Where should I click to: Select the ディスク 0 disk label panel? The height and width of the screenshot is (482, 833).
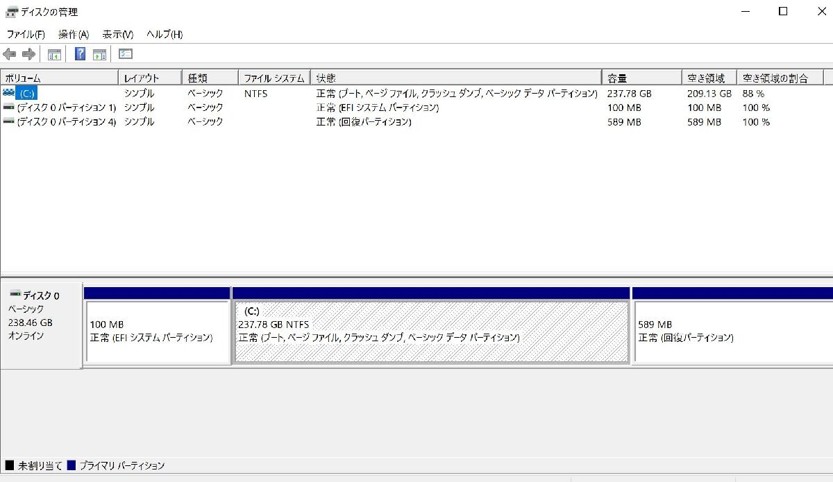click(x=41, y=326)
